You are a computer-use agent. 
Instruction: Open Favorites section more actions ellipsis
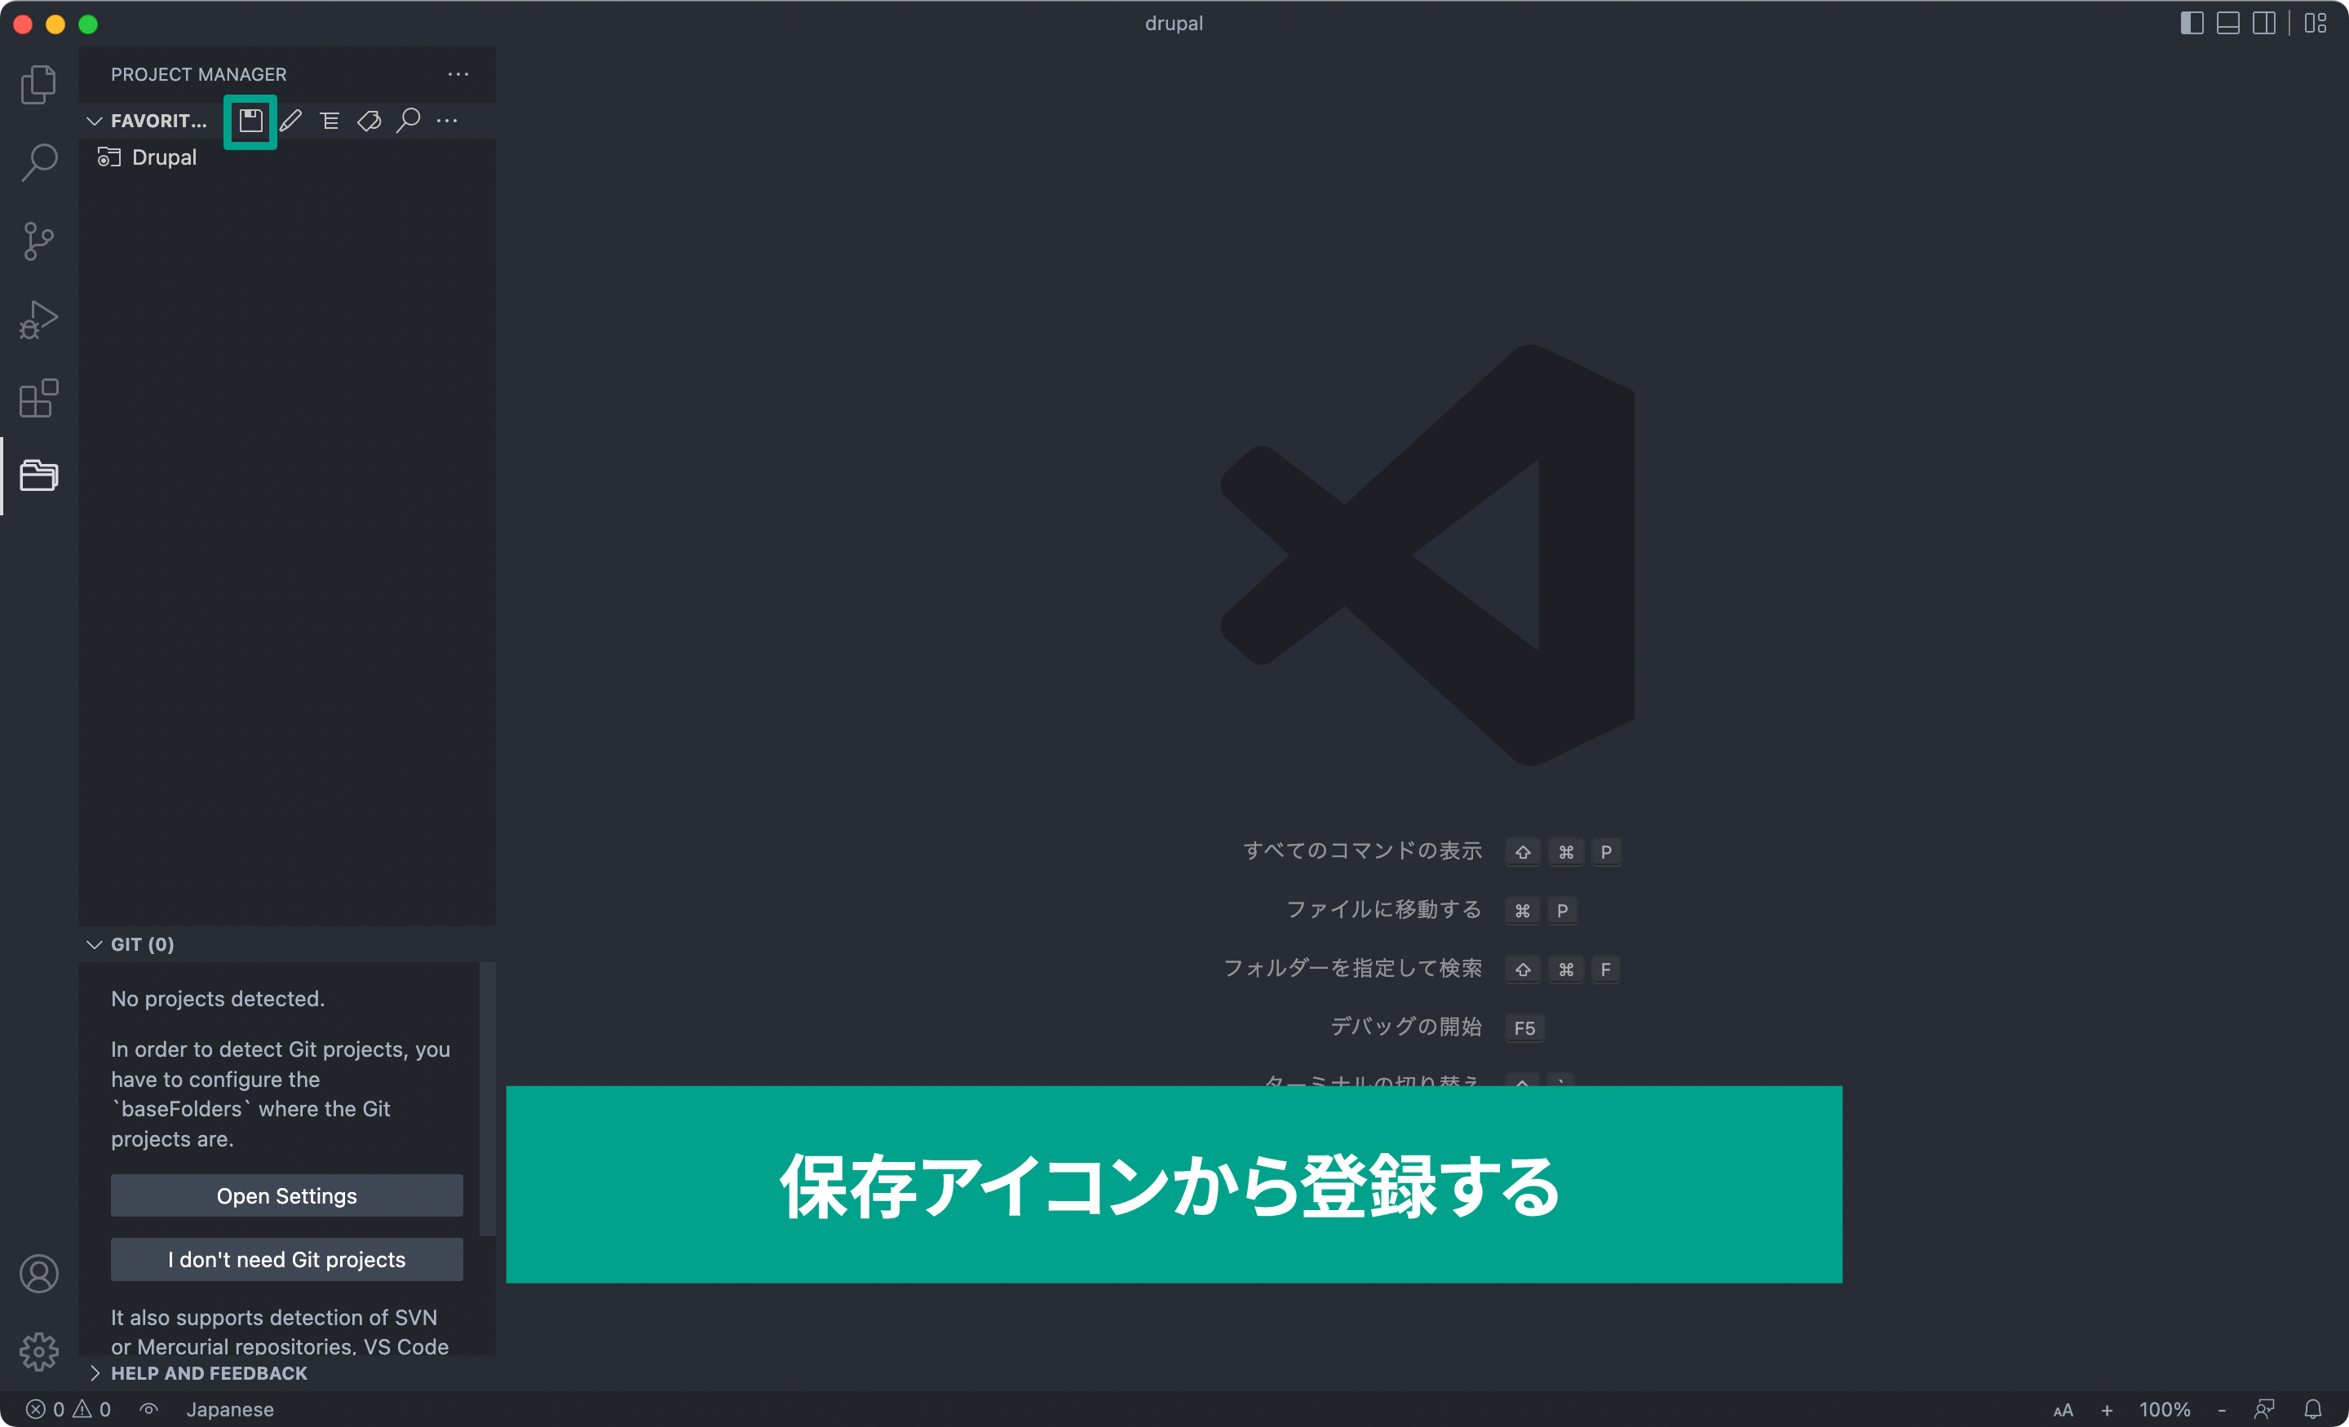(447, 120)
